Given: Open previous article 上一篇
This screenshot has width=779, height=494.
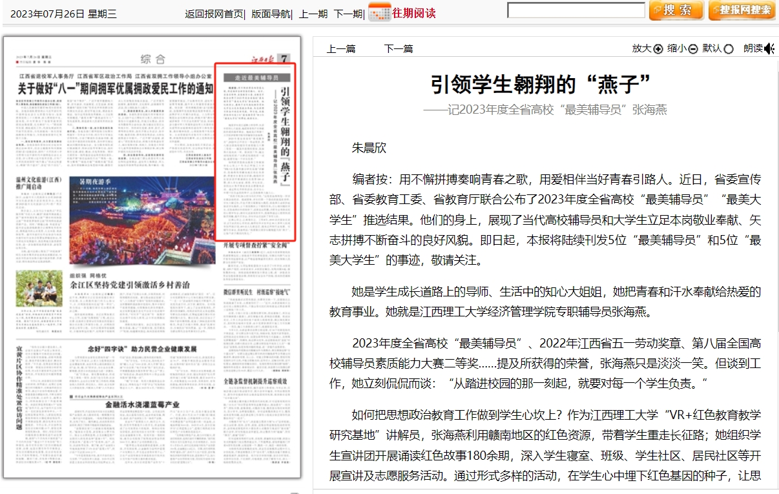Looking at the screenshot, I should coord(341,49).
